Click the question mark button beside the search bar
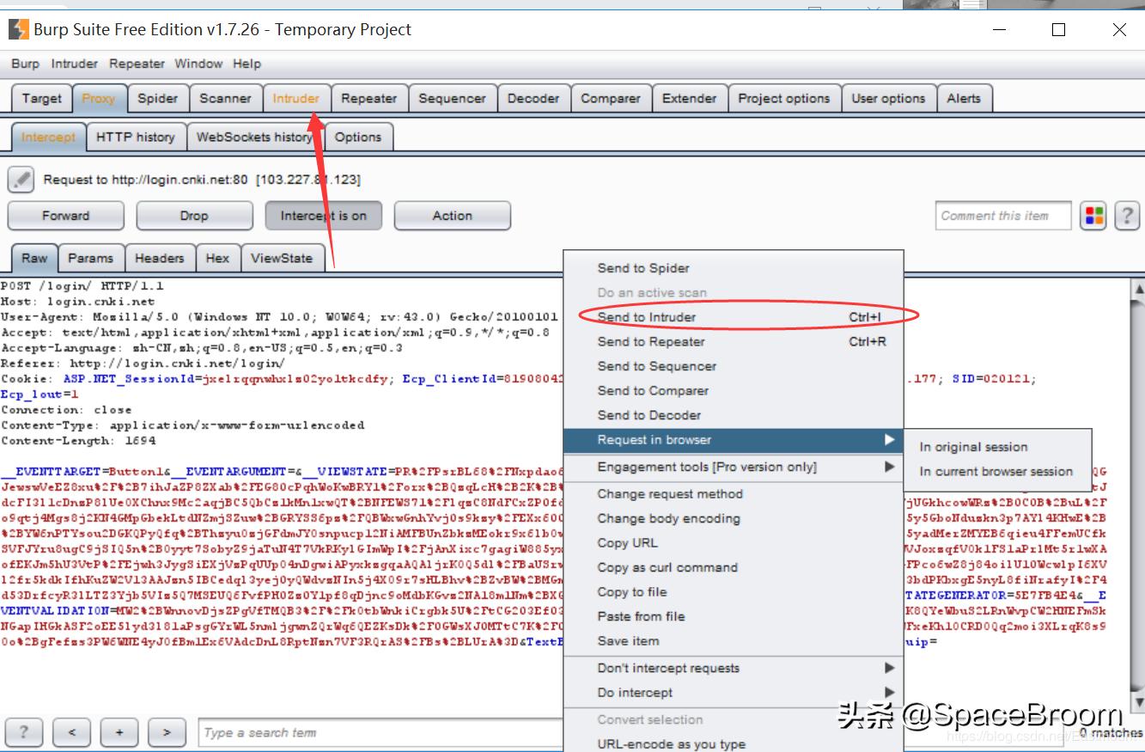 click(x=24, y=732)
